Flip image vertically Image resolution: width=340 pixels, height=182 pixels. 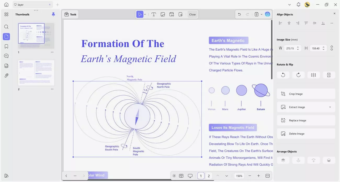pyautogui.click(x=329, y=75)
